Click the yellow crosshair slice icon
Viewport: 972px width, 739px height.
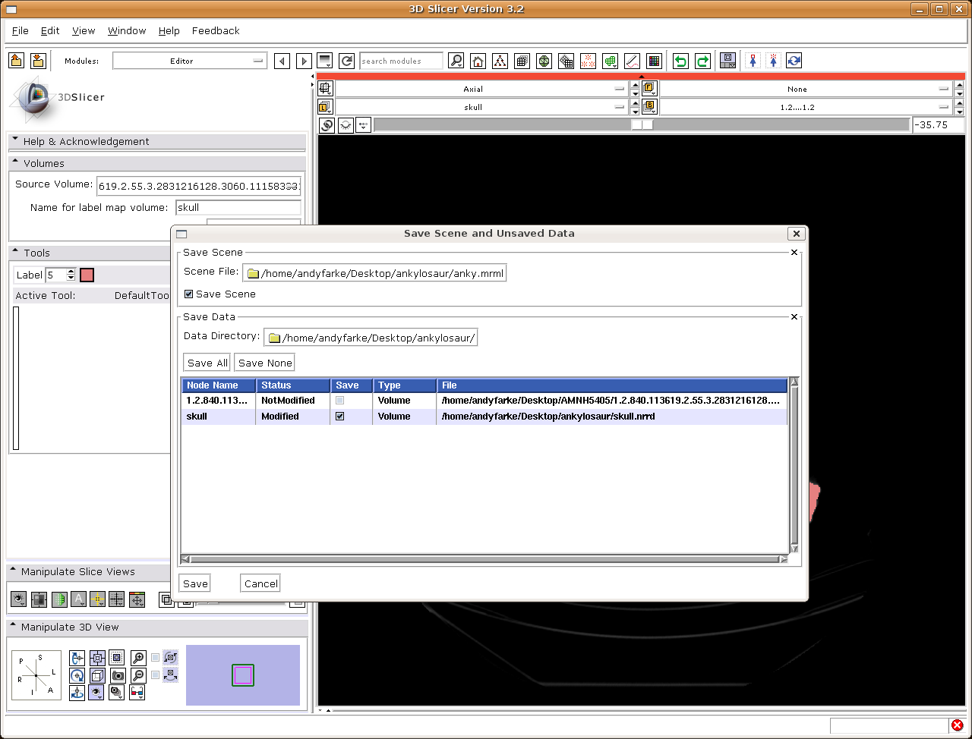(x=97, y=599)
